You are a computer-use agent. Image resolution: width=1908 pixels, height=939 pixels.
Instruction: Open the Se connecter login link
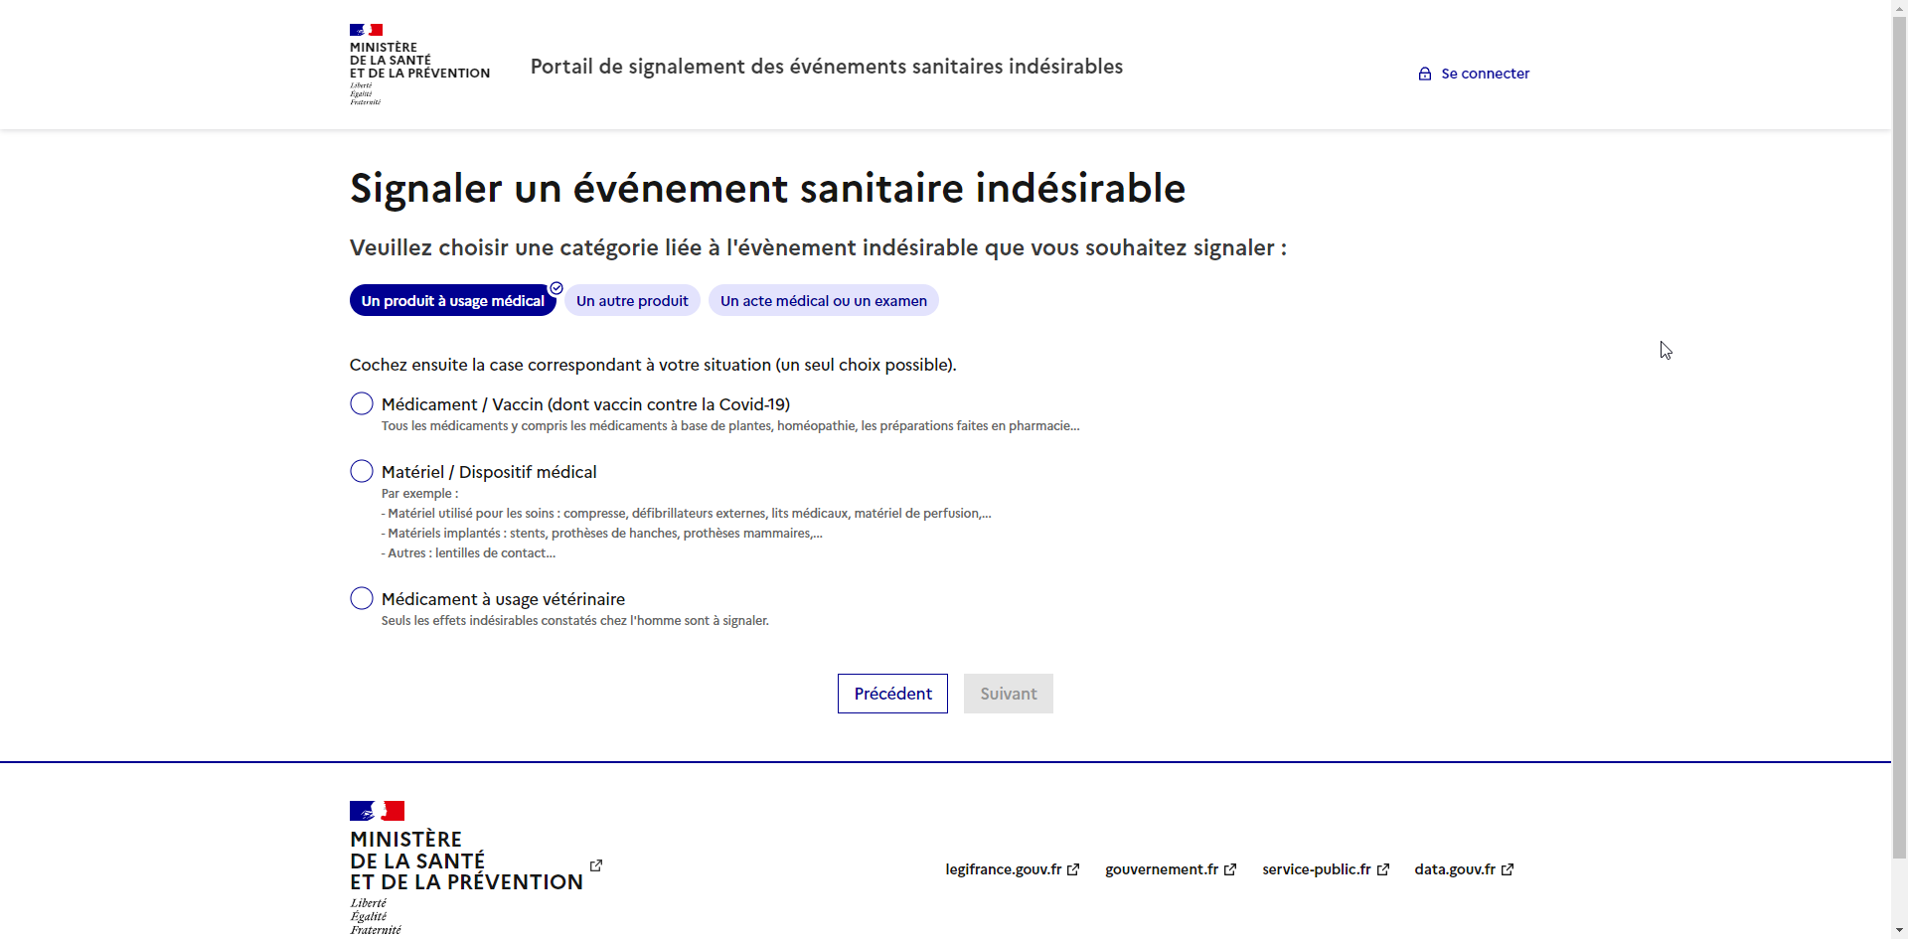pyautogui.click(x=1474, y=74)
